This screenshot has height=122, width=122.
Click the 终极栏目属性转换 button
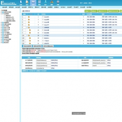48,46
